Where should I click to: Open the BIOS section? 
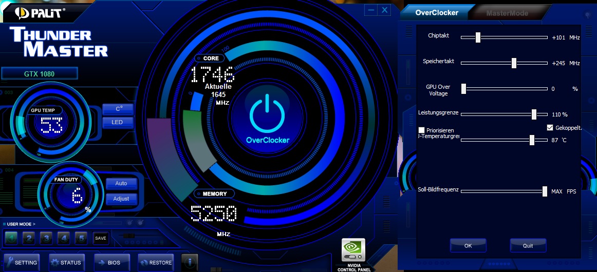click(x=112, y=262)
